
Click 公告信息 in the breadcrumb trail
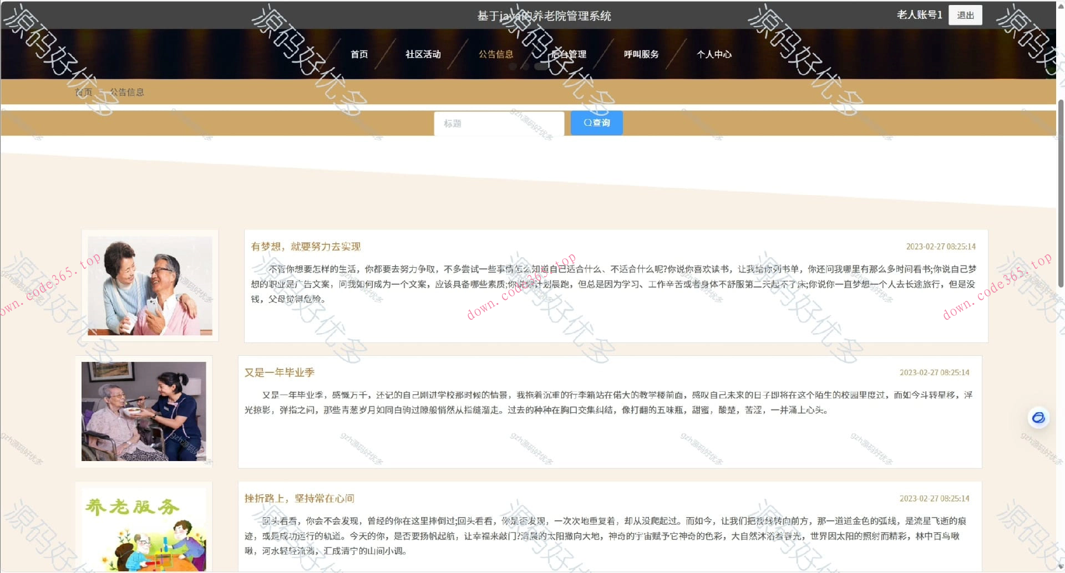click(x=128, y=92)
